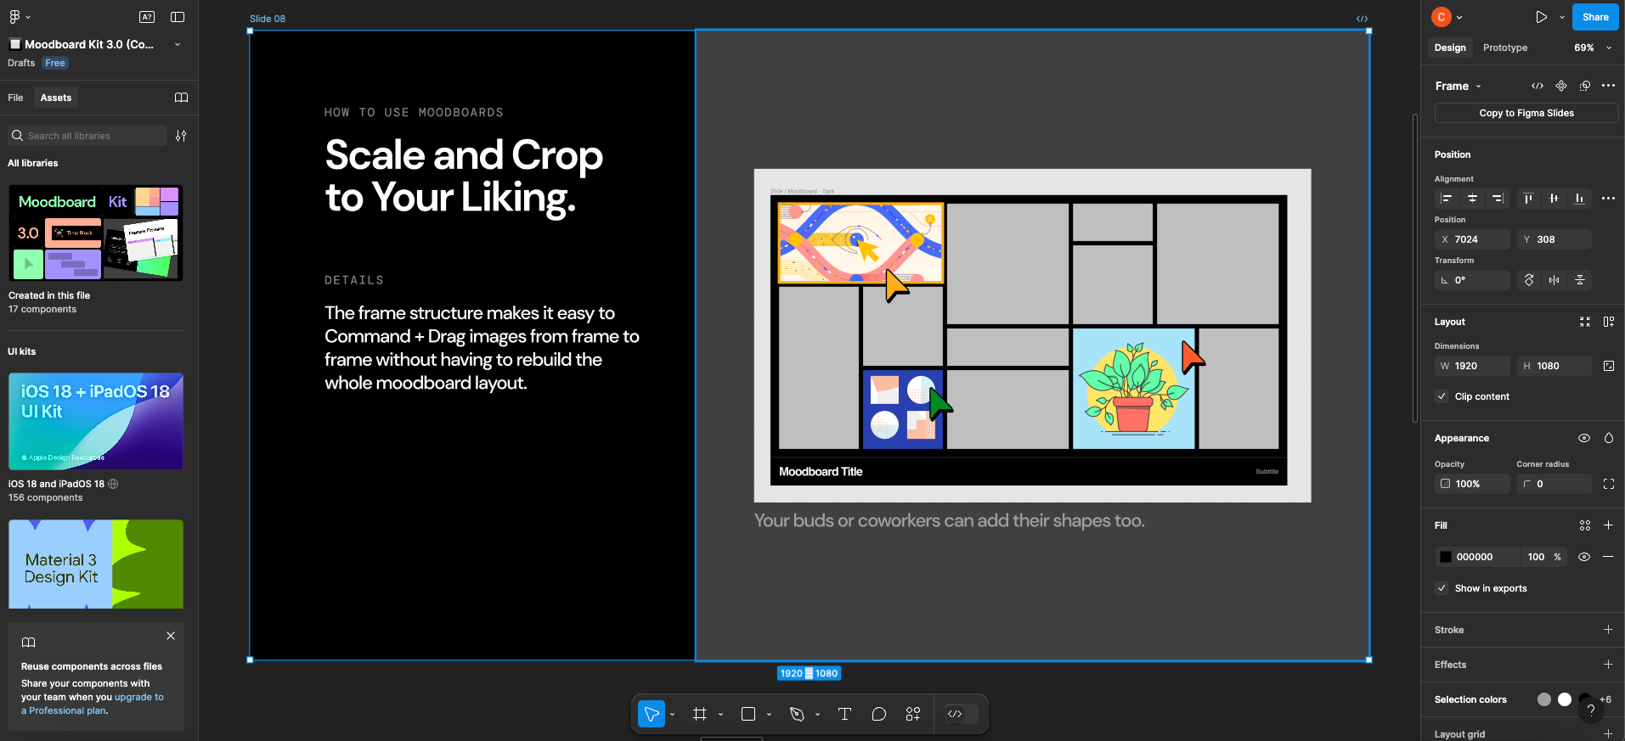Align vertical centers
Screen dimensions: 1625x741
(1554, 199)
